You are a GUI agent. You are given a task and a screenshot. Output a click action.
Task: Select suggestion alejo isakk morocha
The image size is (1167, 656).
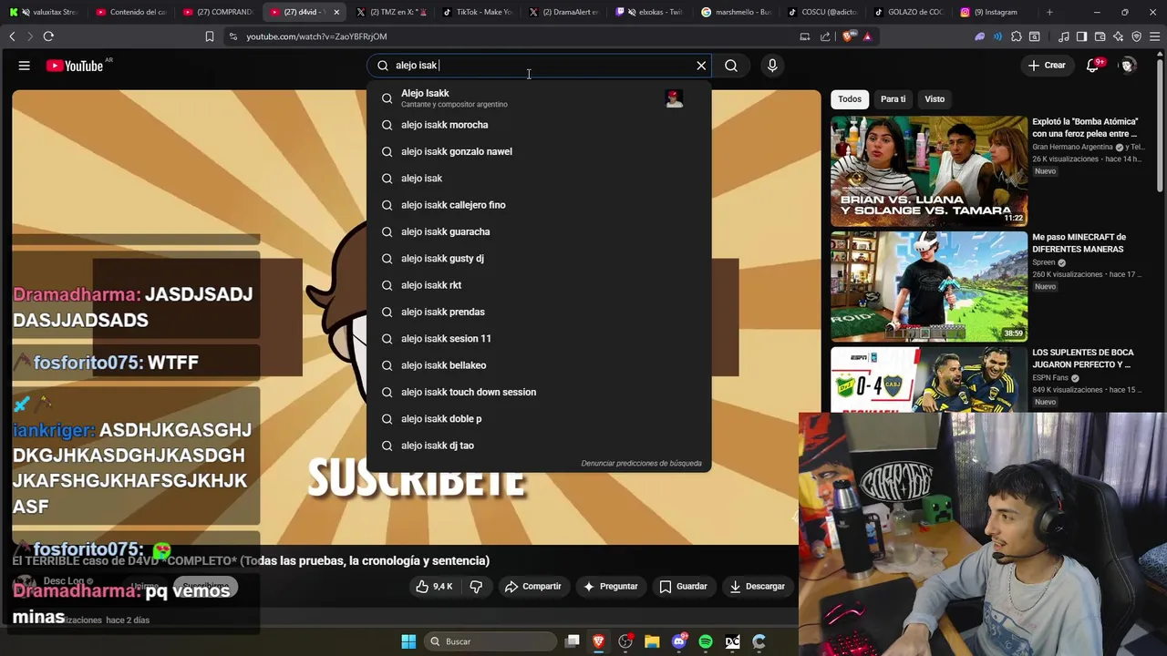point(538,125)
